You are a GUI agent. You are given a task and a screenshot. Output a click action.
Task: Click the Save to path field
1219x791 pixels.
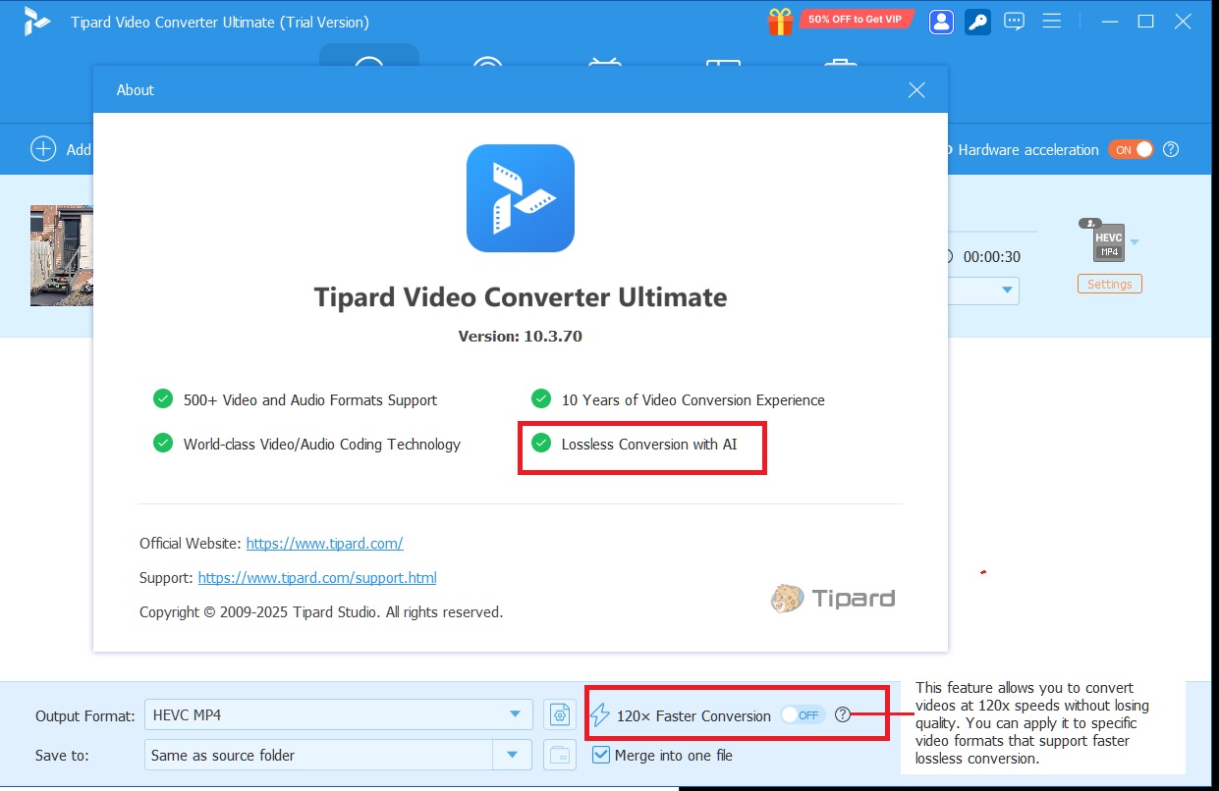[317, 756]
